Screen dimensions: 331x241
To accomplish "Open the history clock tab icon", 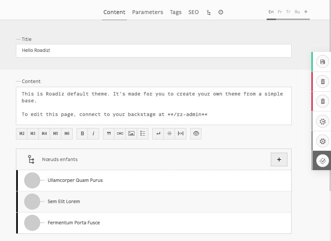I will (x=220, y=12).
